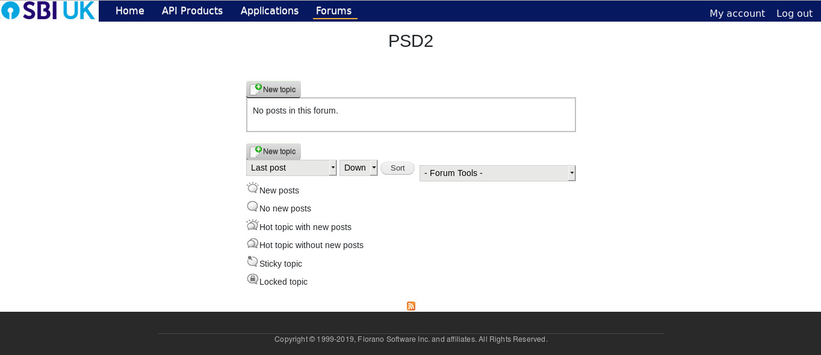Click the Log out link
The image size is (821, 355).
point(795,13)
